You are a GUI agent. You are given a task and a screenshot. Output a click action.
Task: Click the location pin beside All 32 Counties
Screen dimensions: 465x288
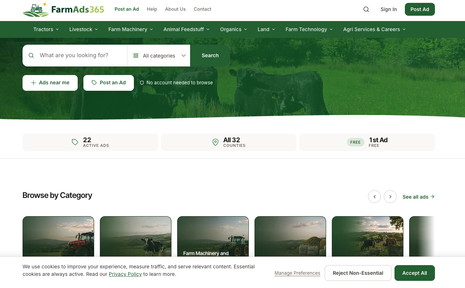215,142
